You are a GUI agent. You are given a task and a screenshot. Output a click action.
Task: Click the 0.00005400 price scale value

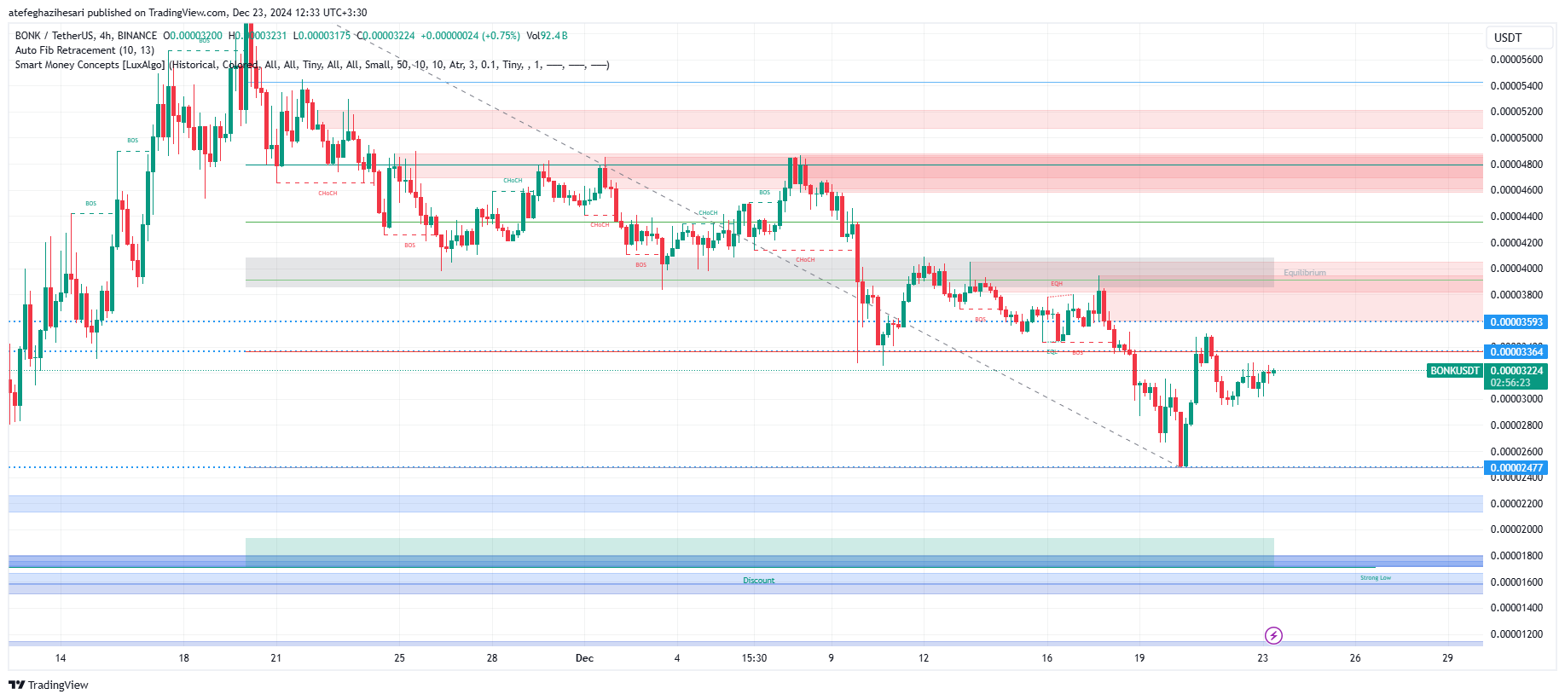1516,86
